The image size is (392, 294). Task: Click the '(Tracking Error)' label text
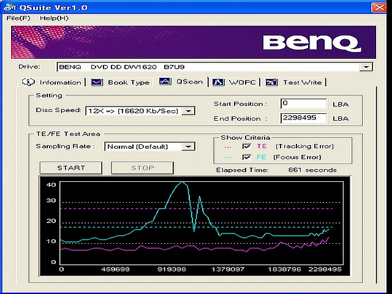click(304, 146)
